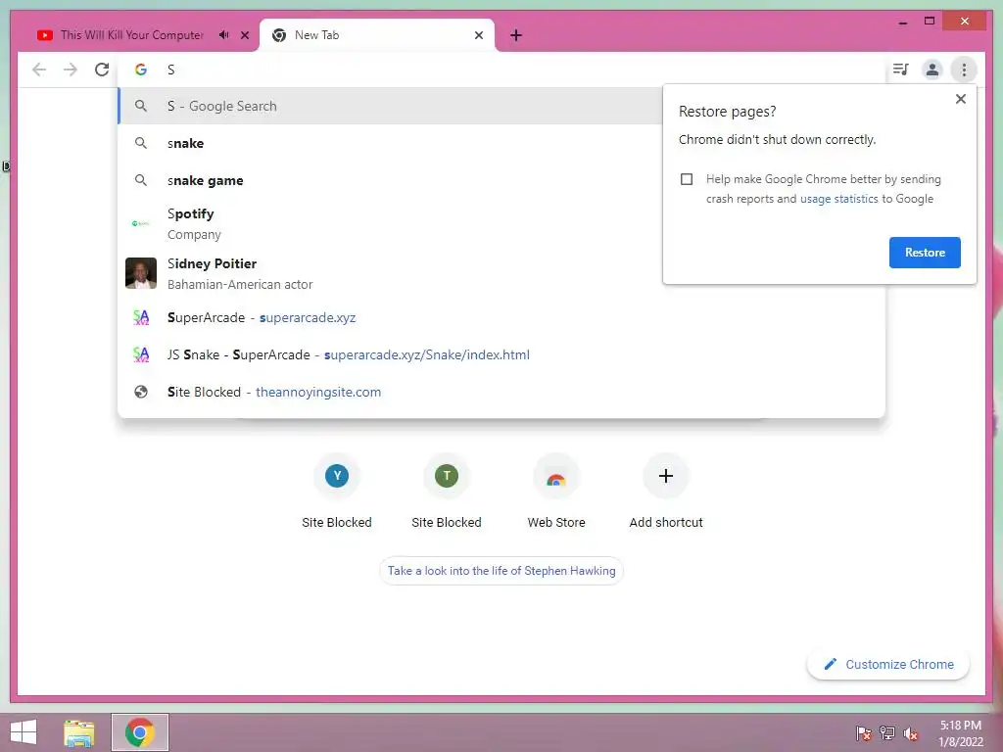The width and height of the screenshot is (1003, 752).
Task: Open Customize Chrome
Action: coord(888,665)
